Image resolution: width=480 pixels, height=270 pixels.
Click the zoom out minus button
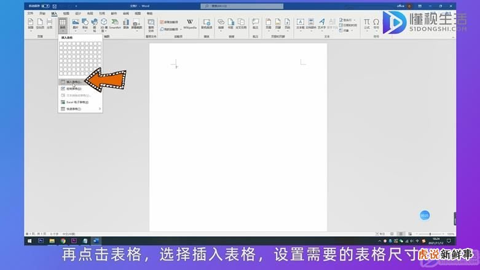point(417,234)
